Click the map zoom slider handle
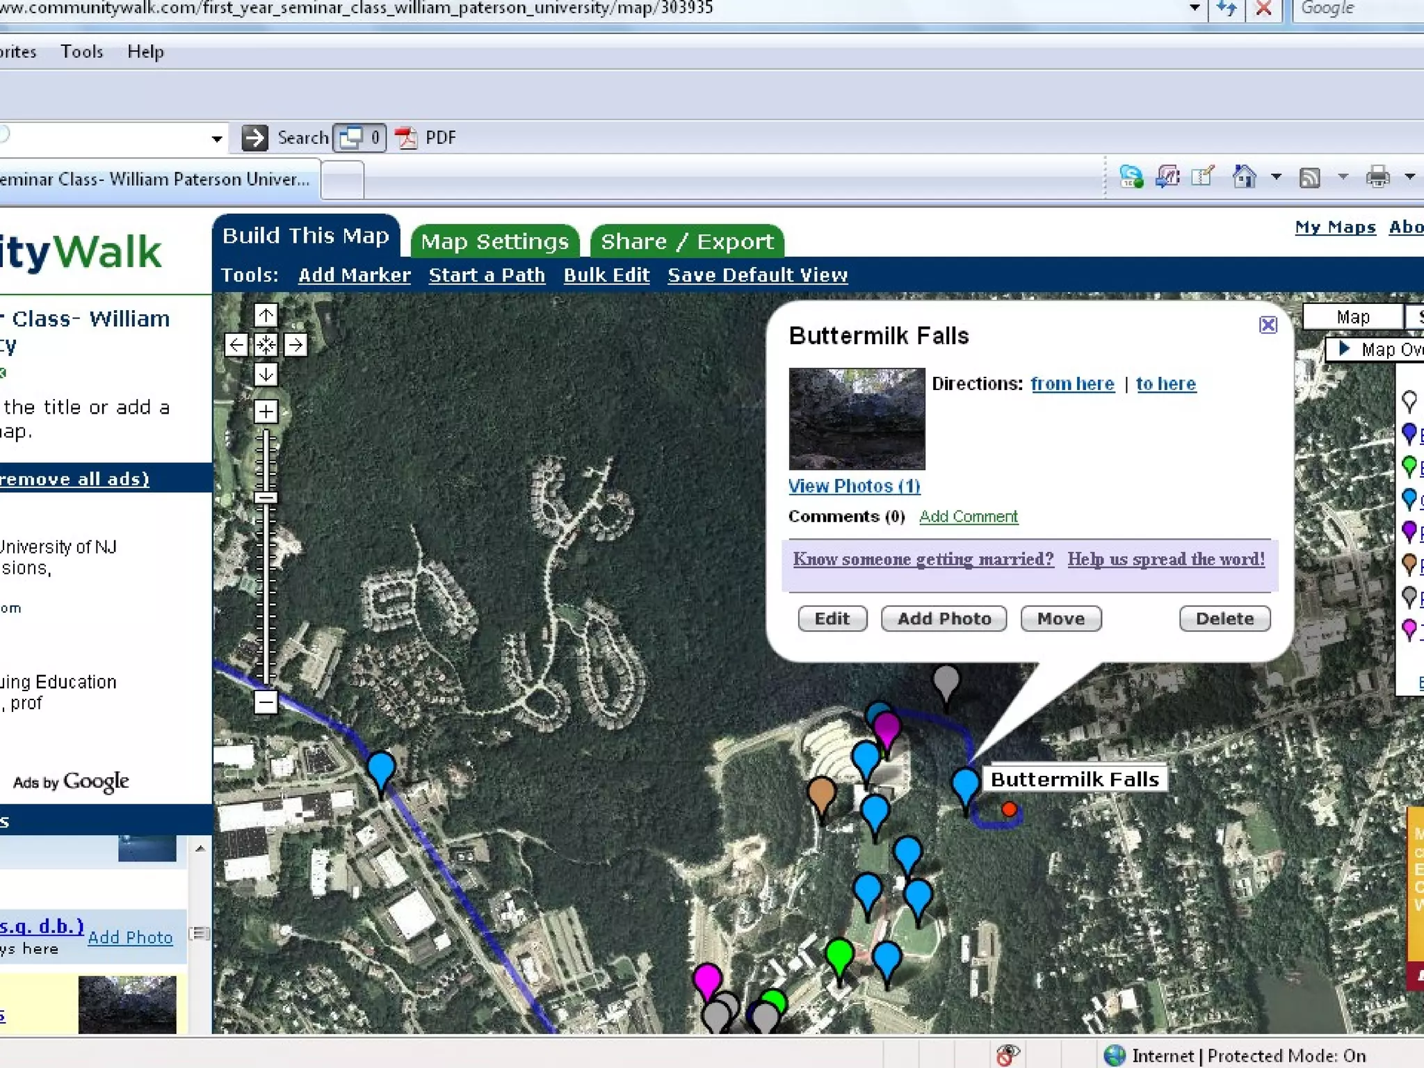 266,498
